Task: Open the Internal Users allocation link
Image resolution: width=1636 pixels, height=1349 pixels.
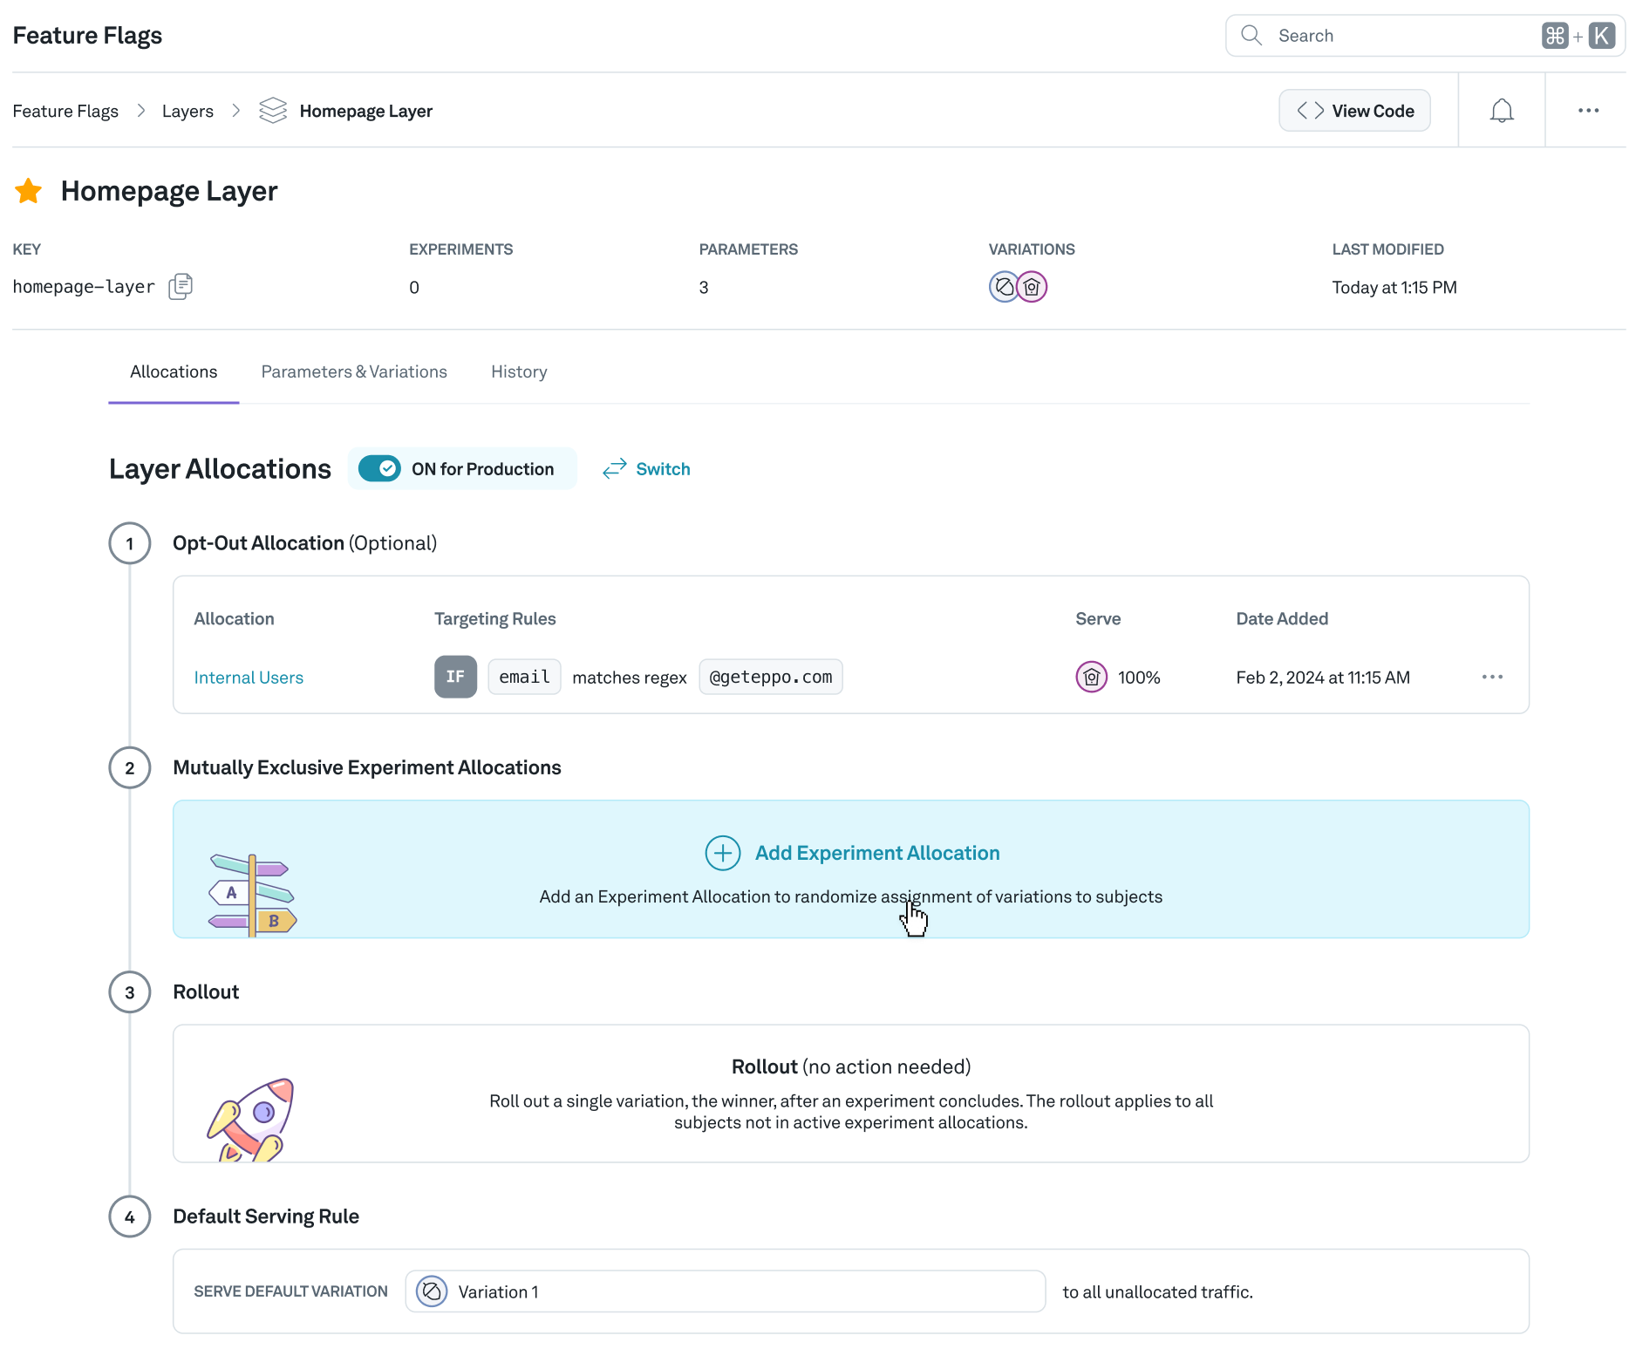Action: (249, 677)
